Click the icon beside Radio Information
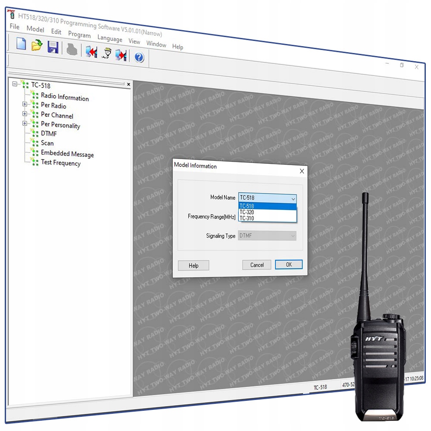The height and width of the screenshot is (431, 431). (x=34, y=94)
